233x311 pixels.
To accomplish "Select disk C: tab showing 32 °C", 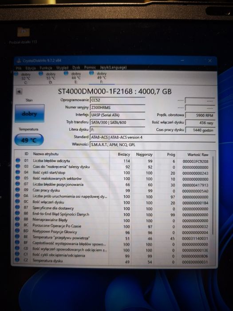I will tap(23, 78).
